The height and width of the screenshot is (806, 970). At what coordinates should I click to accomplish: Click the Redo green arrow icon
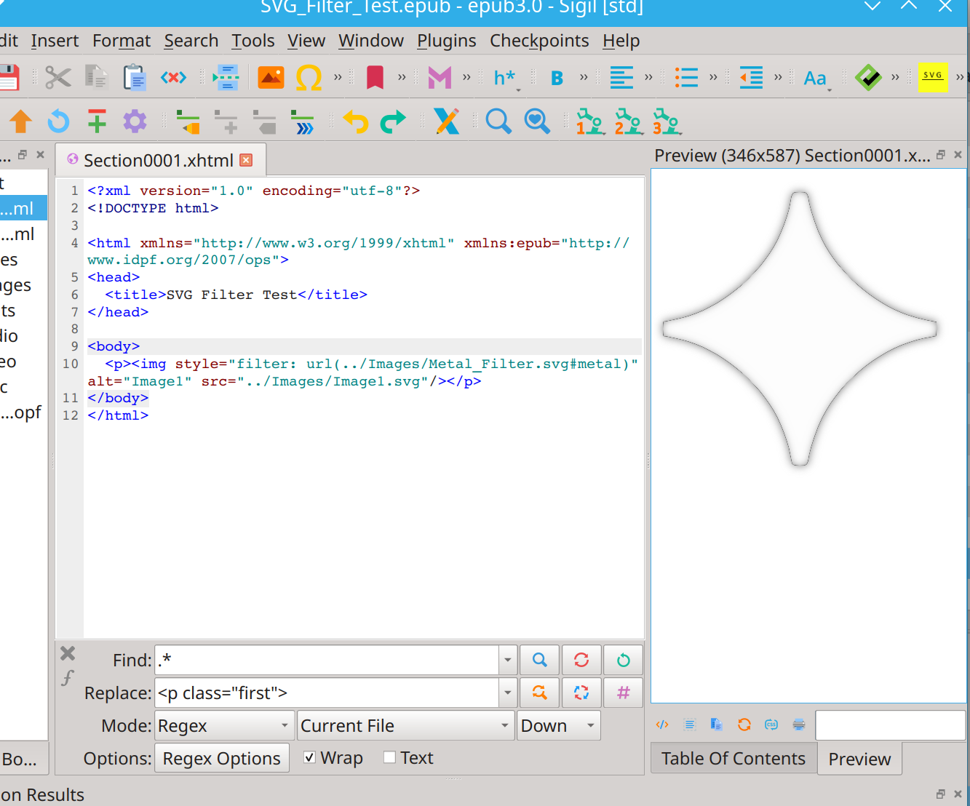(393, 121)
